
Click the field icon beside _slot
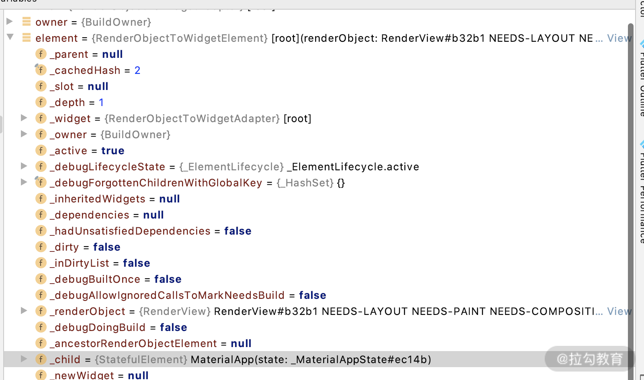(x=41, y=86)
